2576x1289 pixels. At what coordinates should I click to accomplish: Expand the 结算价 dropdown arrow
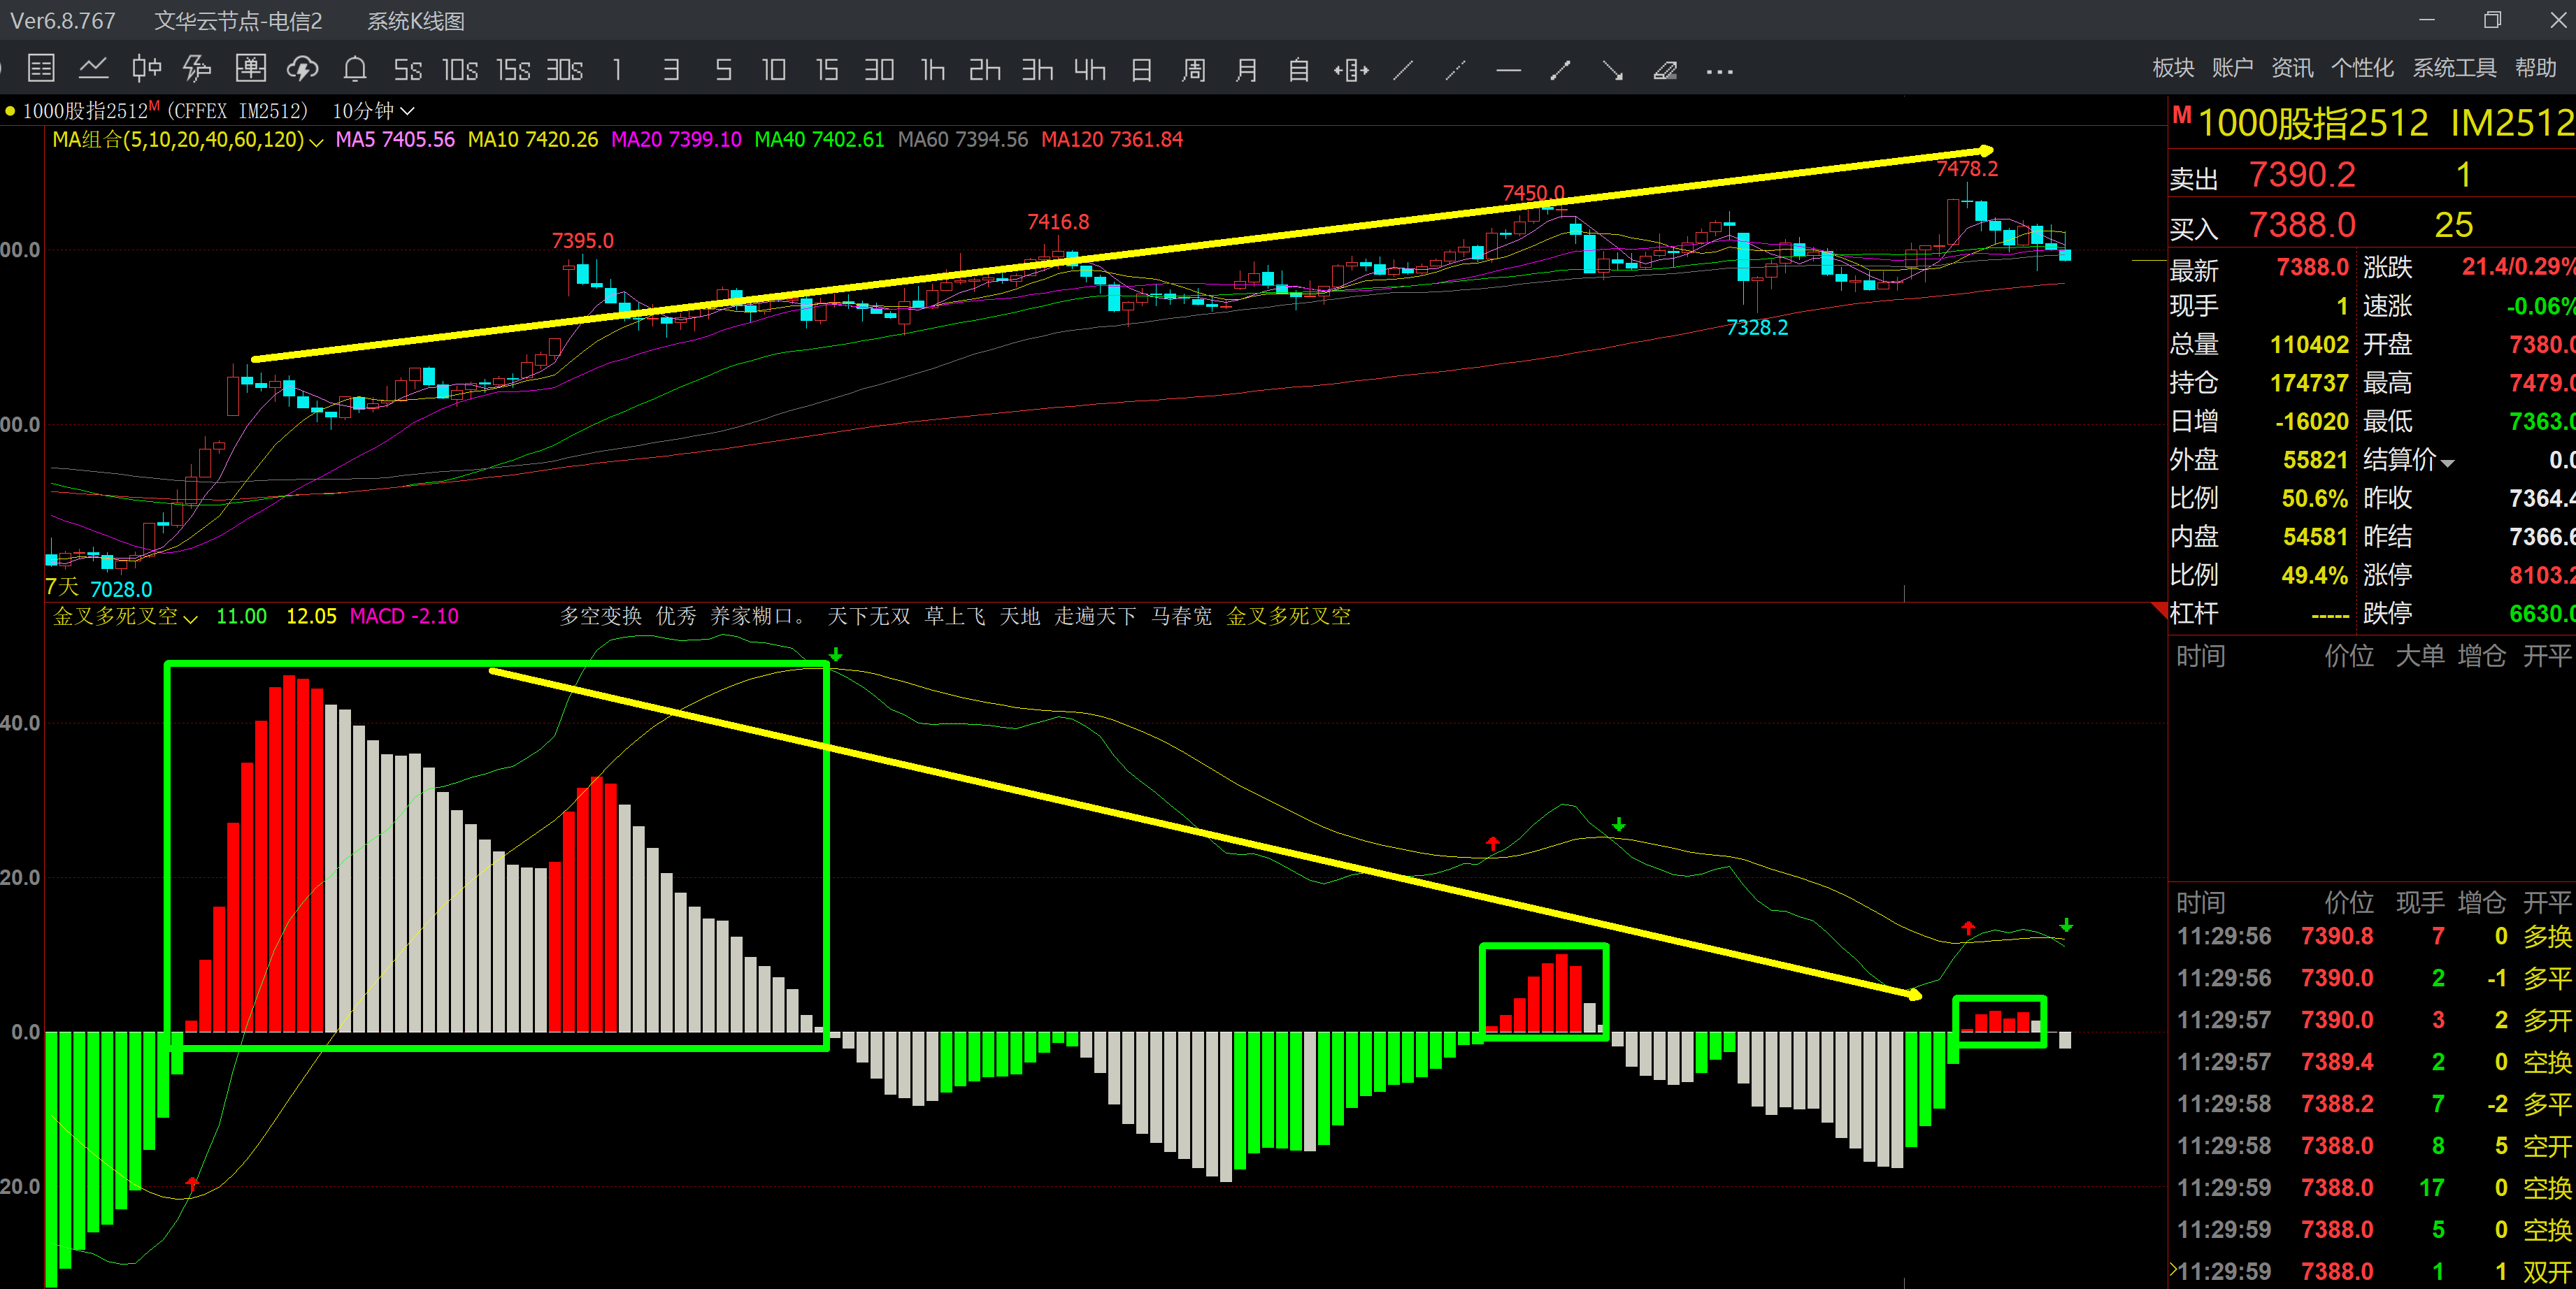2447,462
